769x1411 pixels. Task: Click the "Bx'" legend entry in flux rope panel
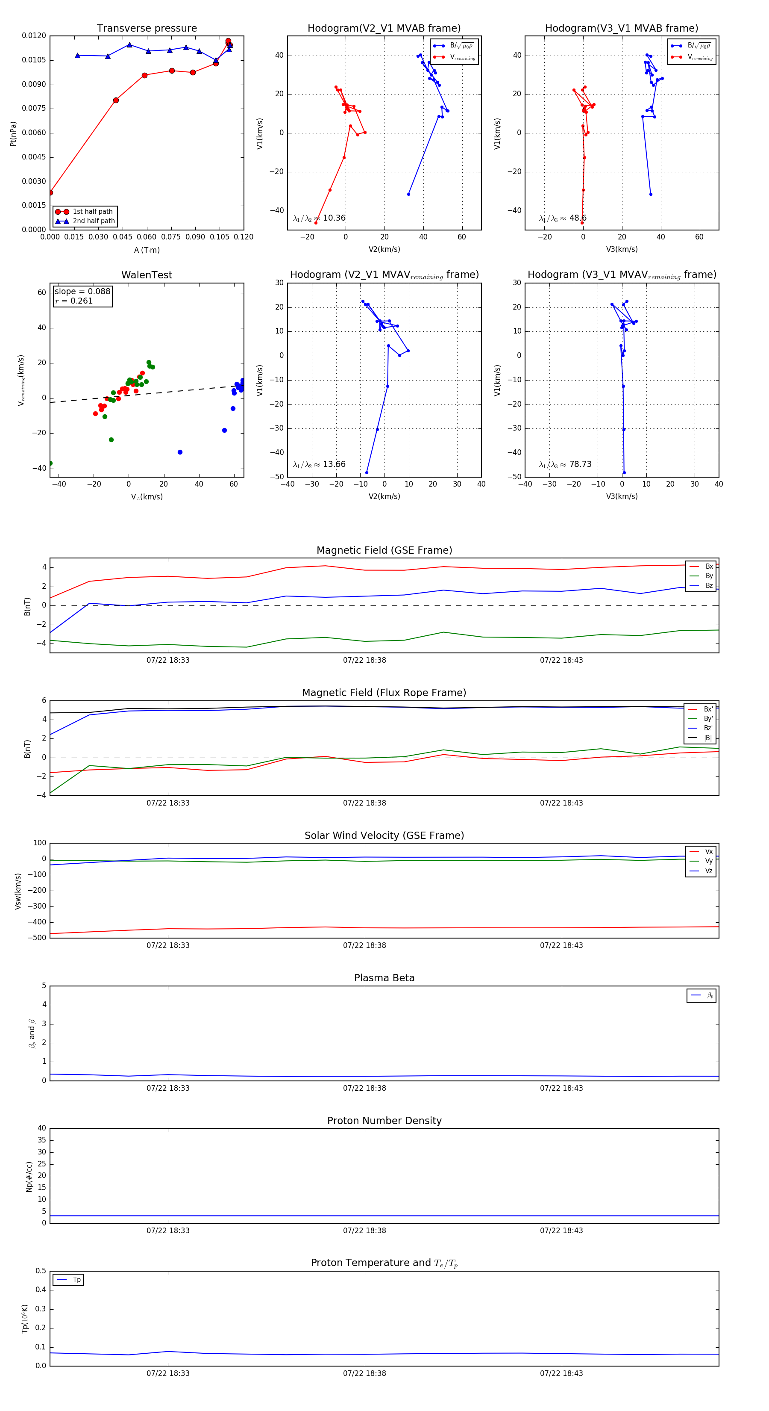tap(701, 709)
